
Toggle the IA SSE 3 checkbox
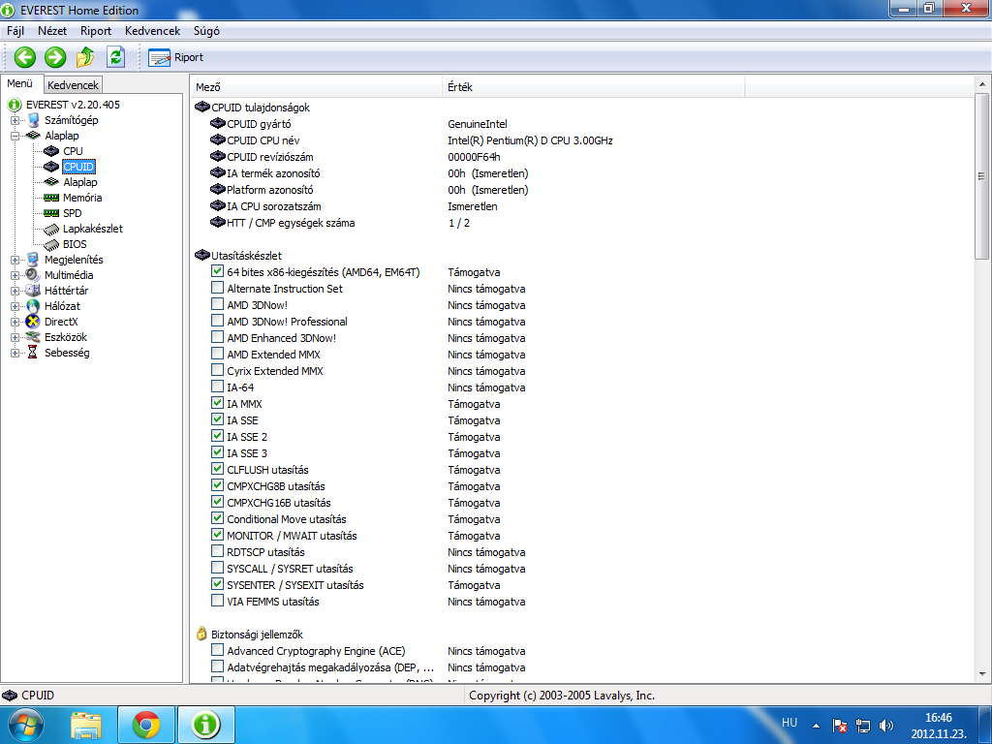tap(217, 452)
